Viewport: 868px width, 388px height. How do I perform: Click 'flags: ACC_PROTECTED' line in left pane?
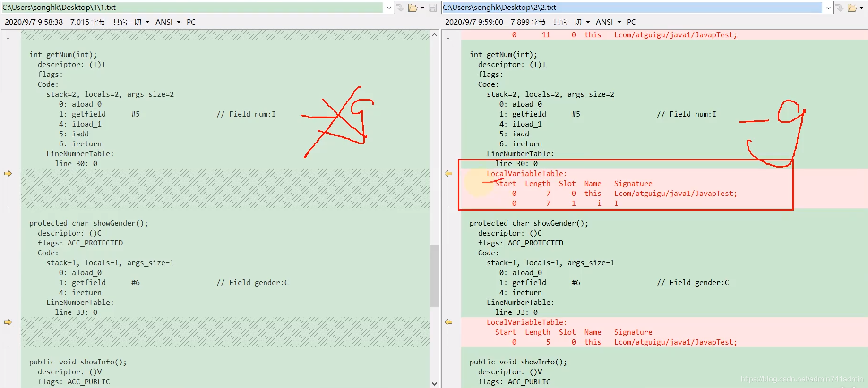click(x=80, y=243)
